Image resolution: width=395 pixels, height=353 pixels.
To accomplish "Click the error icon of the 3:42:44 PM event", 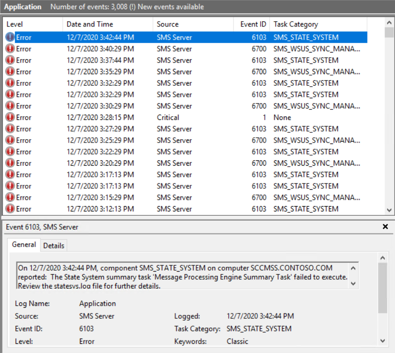I will click(x=10, y=37).
